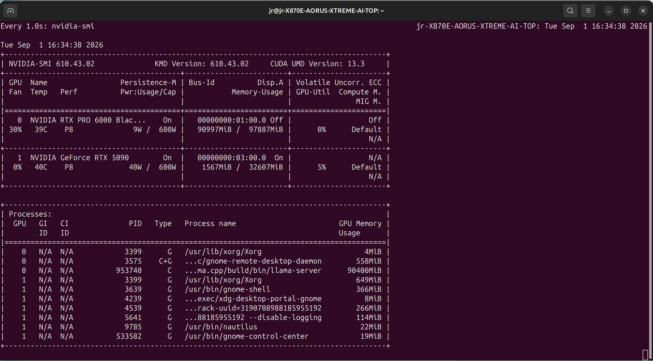Select the '/usr/bin/gnome-control-center' process name
This screenshot has height=361, width=653.
(247, 337)
